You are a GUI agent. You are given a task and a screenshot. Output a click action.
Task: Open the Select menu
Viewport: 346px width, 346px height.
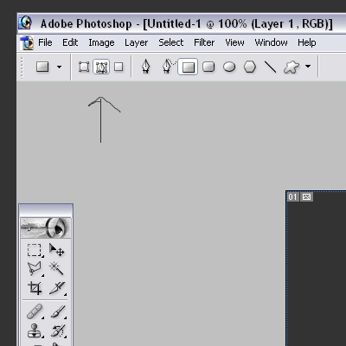click(x=171, y=42)
